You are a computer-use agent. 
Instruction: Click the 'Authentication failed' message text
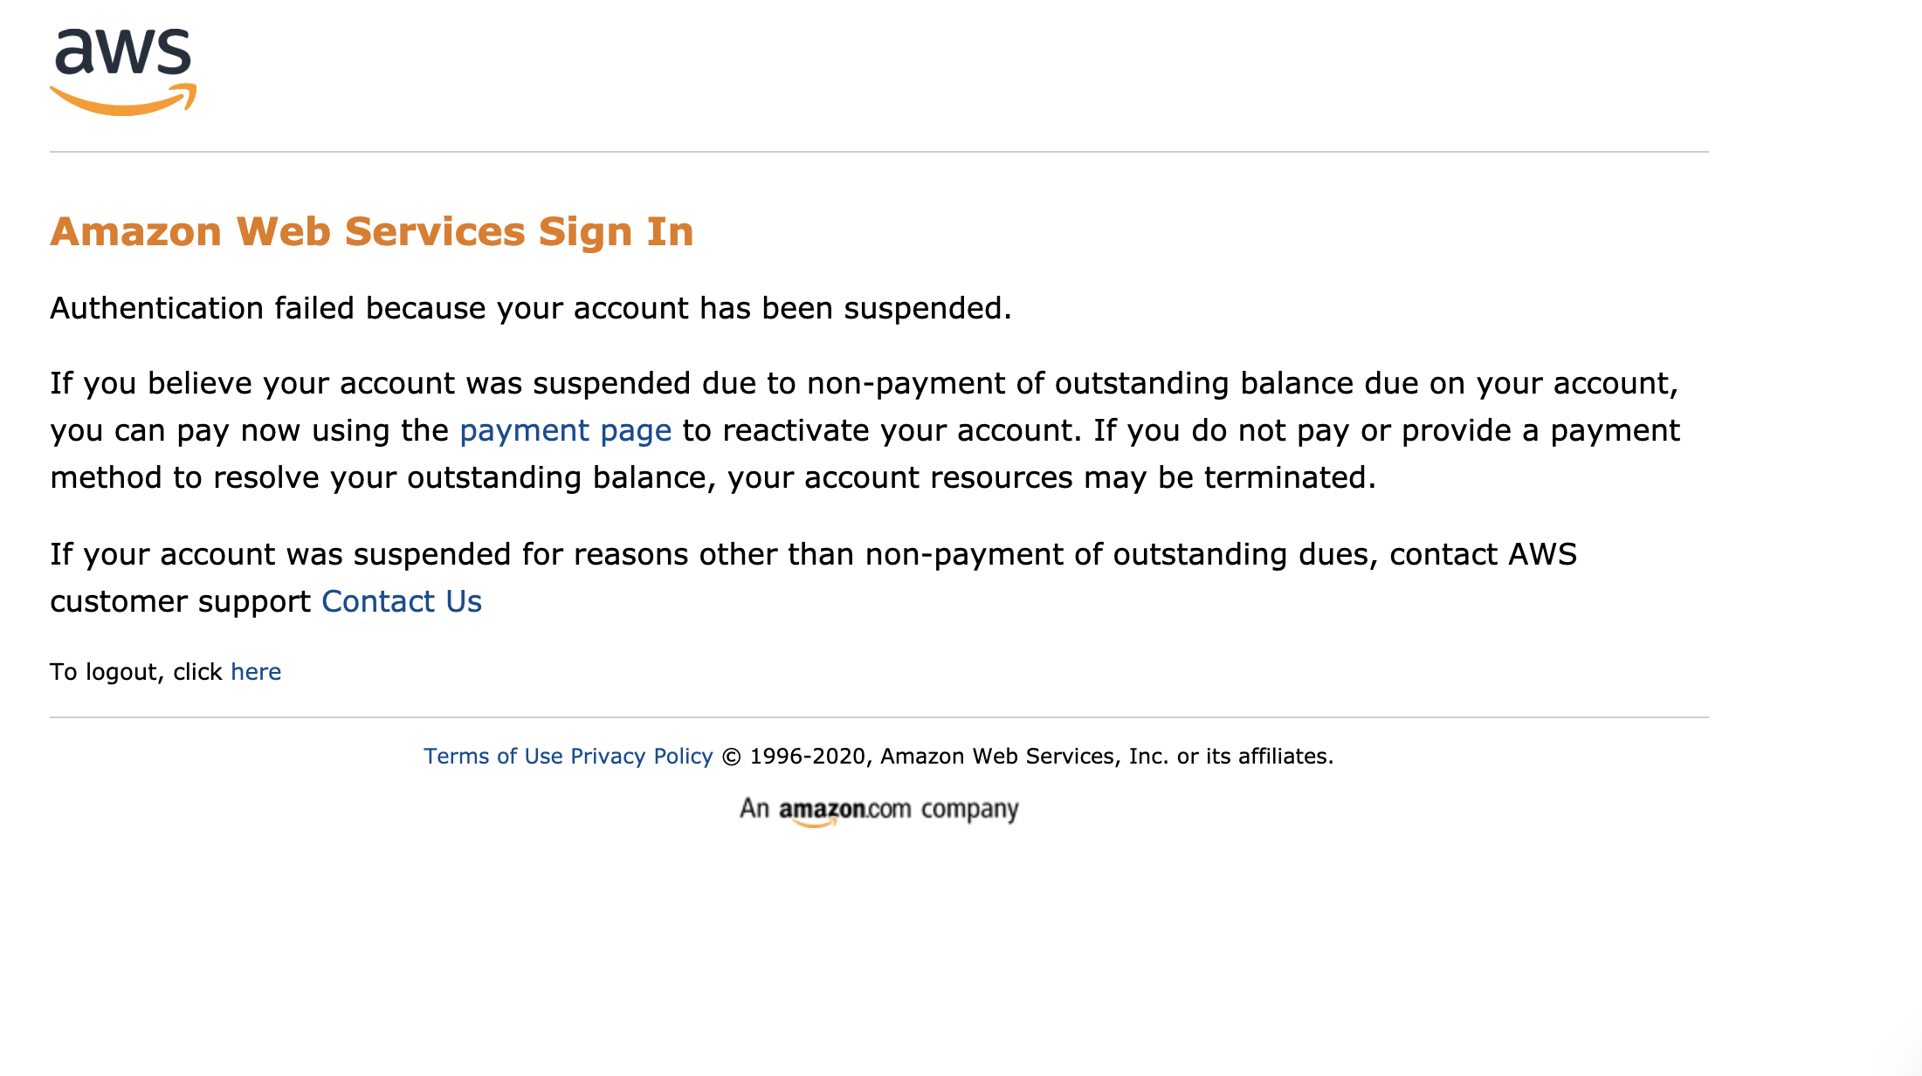click(x=530, y=309)
